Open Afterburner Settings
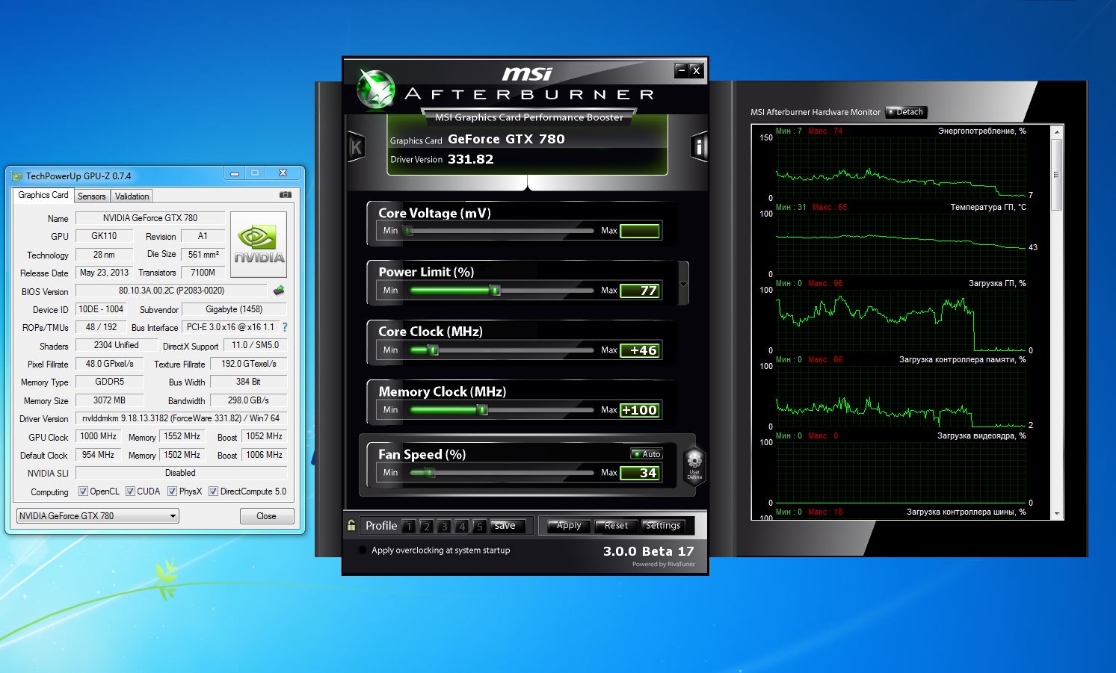 (663, 526)
